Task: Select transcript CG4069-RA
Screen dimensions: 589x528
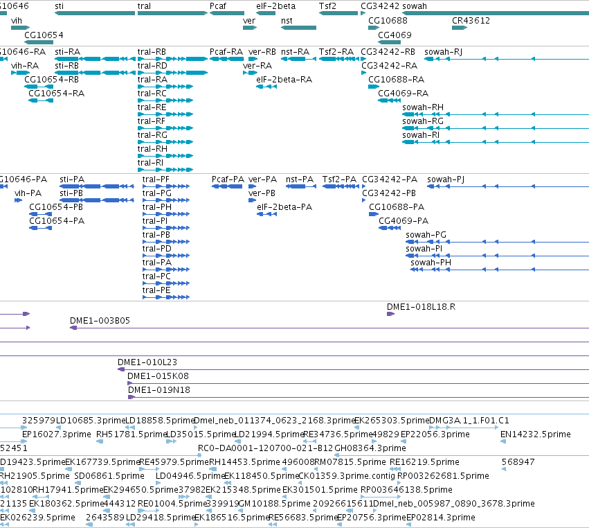Action: 389,100
